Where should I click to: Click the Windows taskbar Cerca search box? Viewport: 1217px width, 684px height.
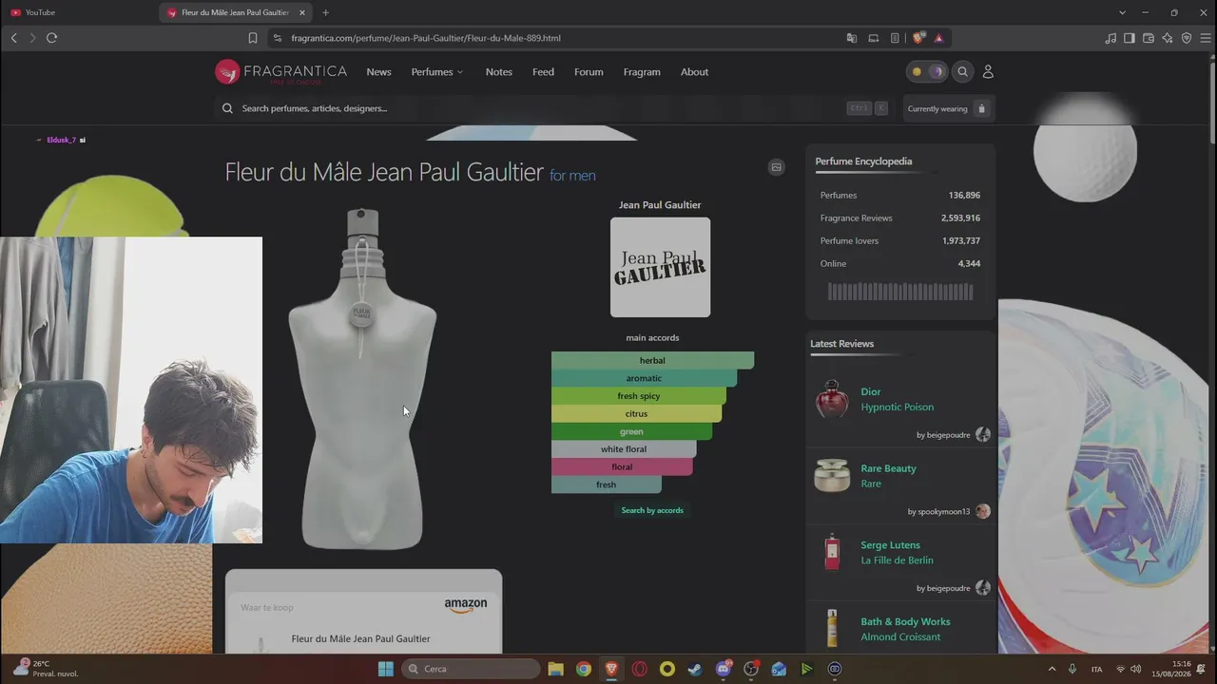tap(471, 669)
